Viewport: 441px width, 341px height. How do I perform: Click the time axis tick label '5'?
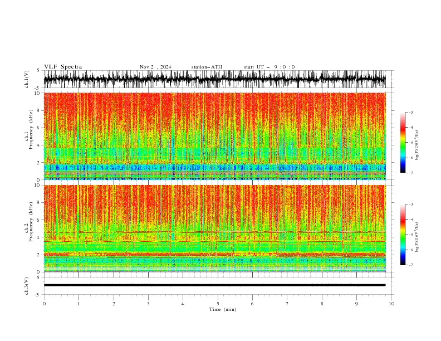pos(218,304)
